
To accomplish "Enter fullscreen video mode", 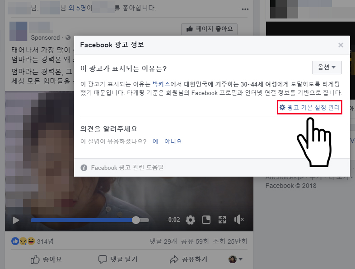I will tap(222, 220).
